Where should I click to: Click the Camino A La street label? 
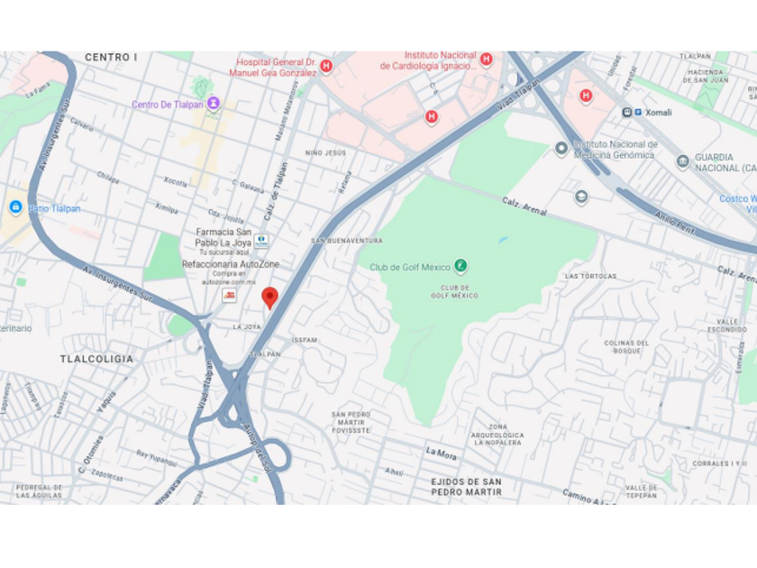pos(589,497)
